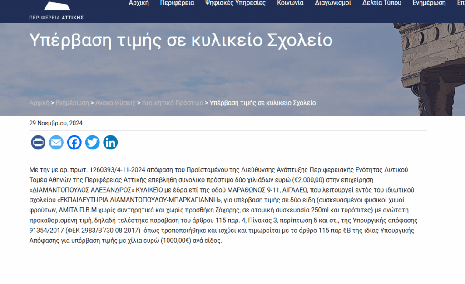Image resolution: width=465 pixels, height=284 pixels.
Task: Print the page using printer icon
Action: [x=38, y=142]
